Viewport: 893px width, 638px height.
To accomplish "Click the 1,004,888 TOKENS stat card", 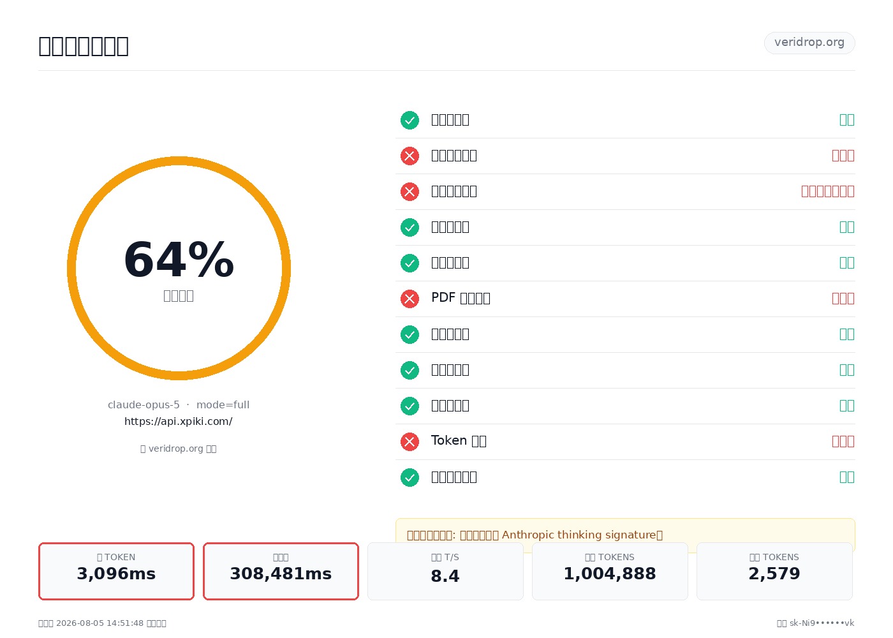I will (610, 571).
